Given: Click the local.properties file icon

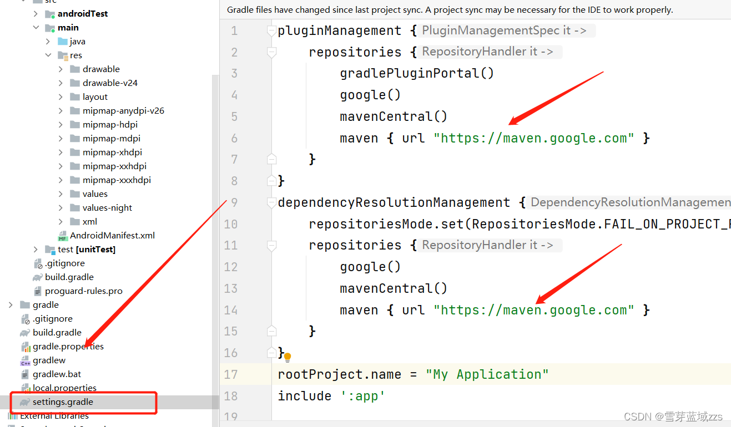Looking at the screenshot, I should (x=25, y=388).
